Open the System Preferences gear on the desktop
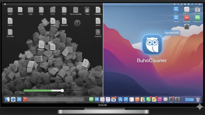Screen dimensions: 205x115 [187, 27]
